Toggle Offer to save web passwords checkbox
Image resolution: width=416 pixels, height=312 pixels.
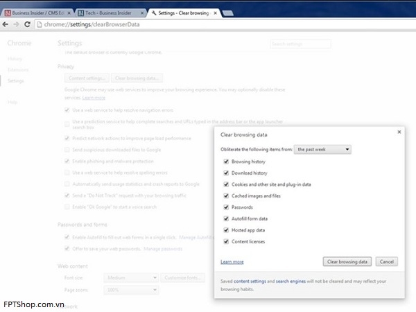click(67, 249)
